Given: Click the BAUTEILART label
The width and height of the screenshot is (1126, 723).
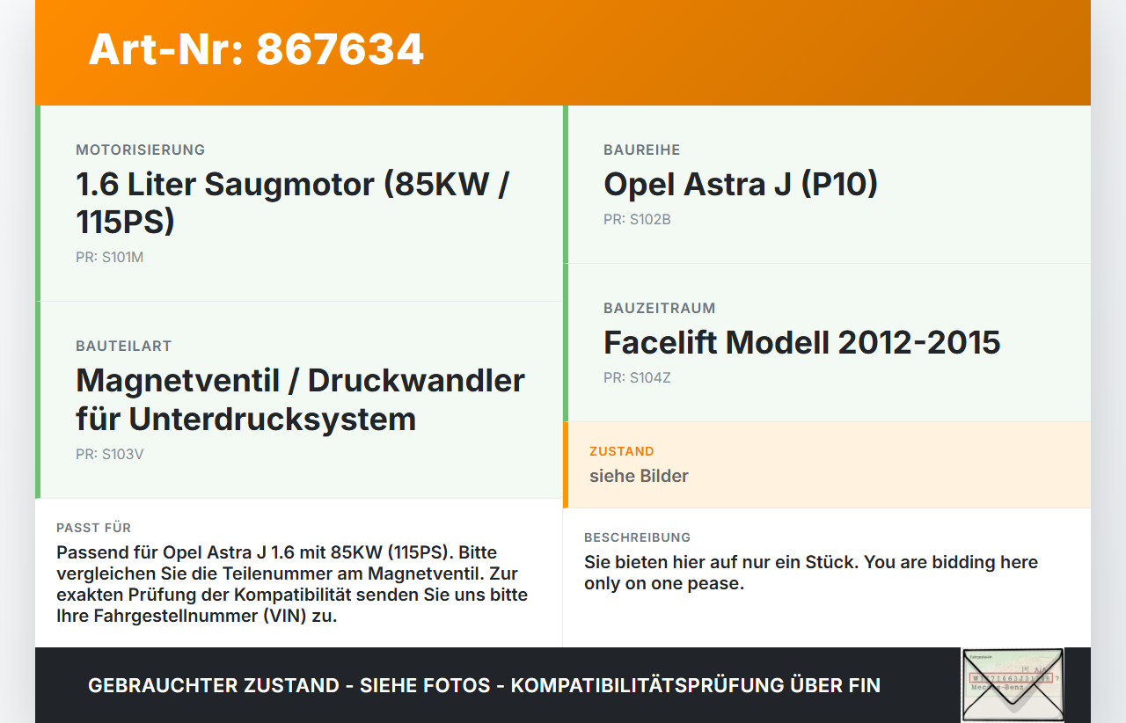Looking at the screenshot, I should click(x=124, y=347).
